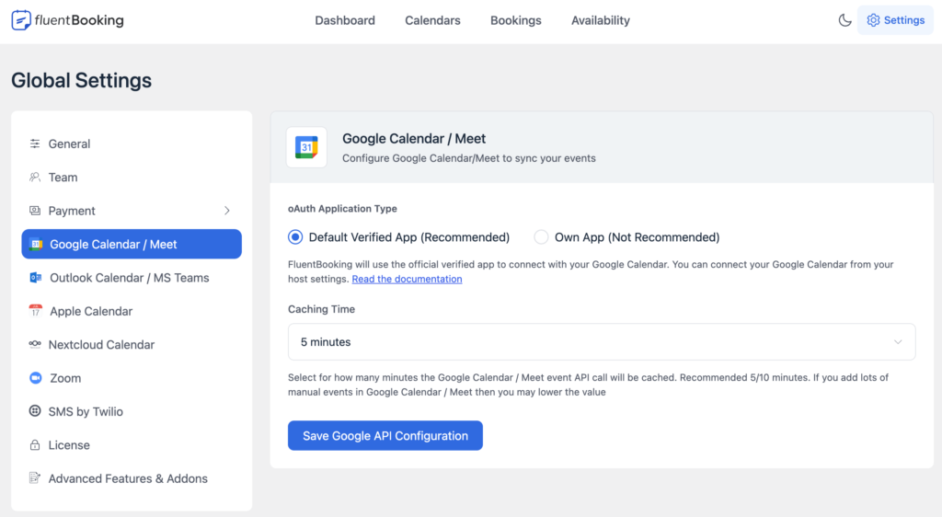
Task: Expand the Payment submenu chevron
Action: click(x=227, y=211)
